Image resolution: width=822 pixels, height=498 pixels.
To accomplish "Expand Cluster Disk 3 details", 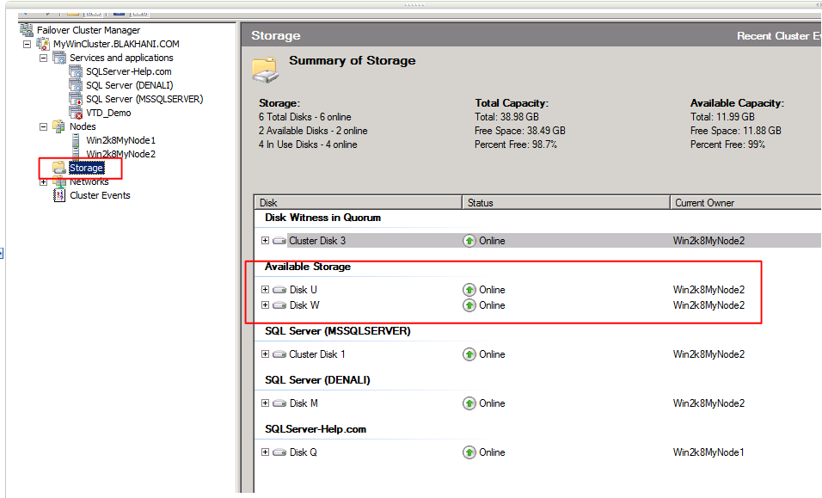I will 266,241.
